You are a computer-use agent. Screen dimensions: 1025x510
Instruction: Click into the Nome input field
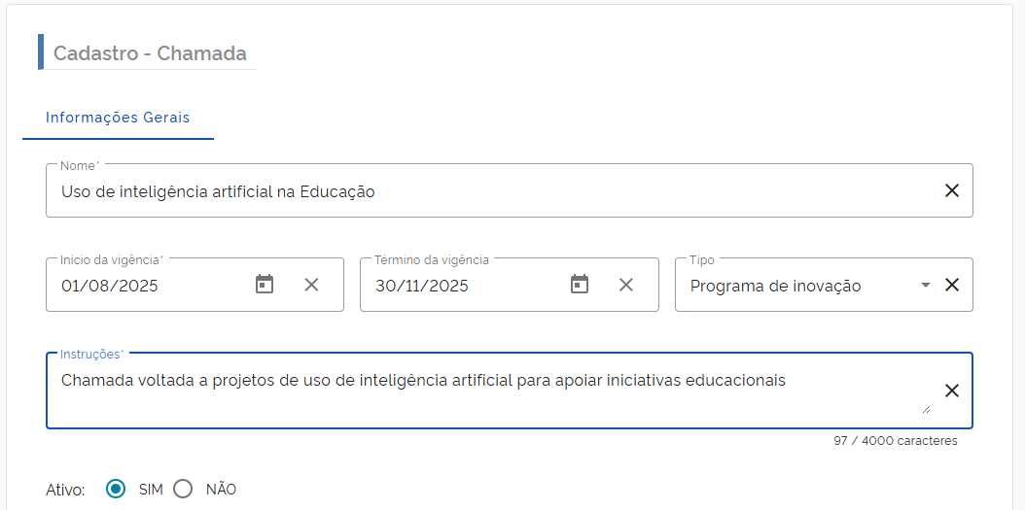(x=486, y=191)
